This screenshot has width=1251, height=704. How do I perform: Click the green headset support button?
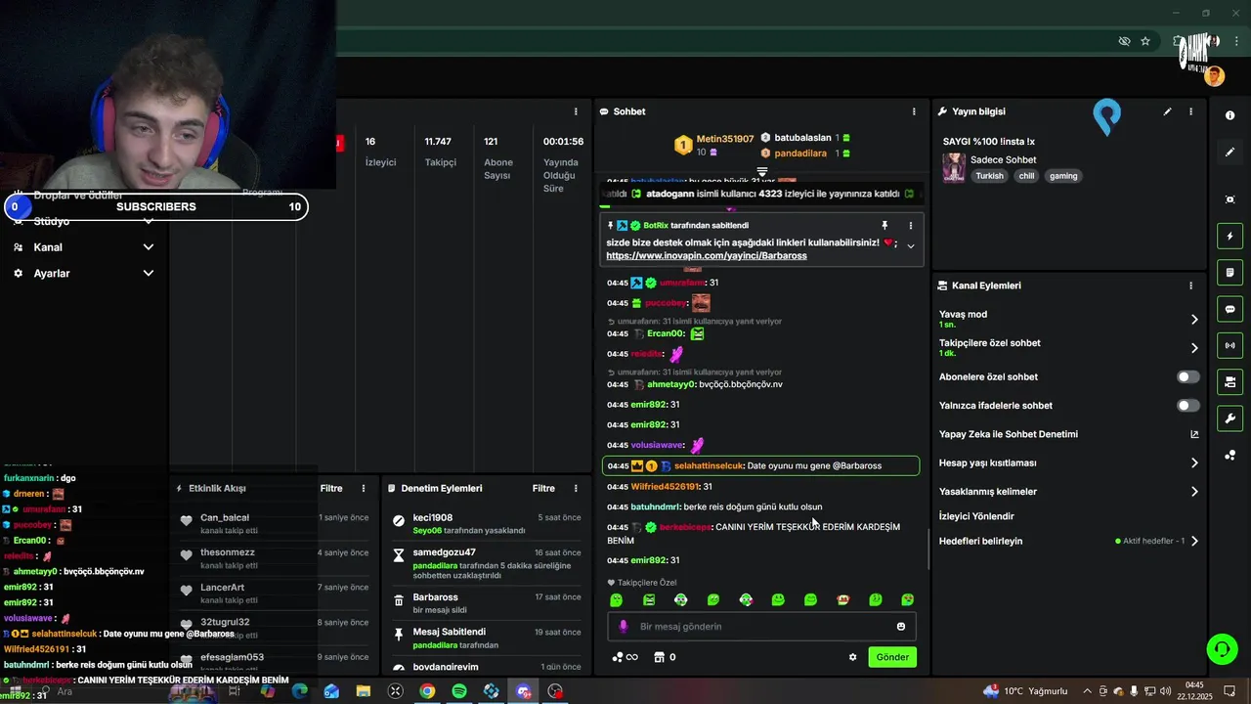coord(1221,648)
